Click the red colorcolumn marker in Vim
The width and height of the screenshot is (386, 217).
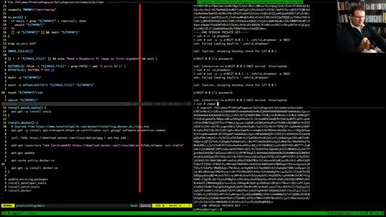coord(140,98)
